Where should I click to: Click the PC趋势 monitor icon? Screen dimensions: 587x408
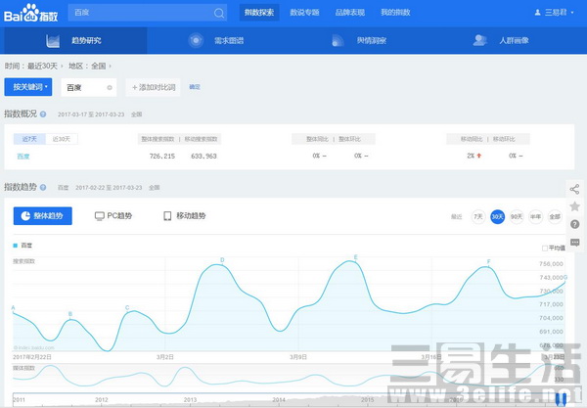(99, 216)
